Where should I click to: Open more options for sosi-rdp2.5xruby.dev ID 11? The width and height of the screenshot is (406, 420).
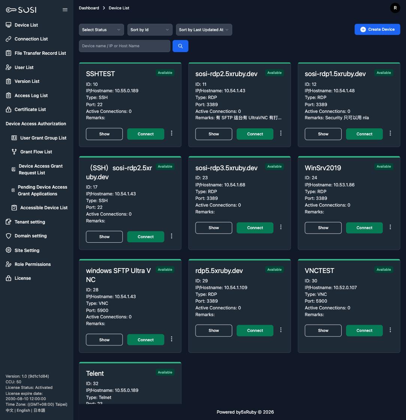tap(281, 133)
